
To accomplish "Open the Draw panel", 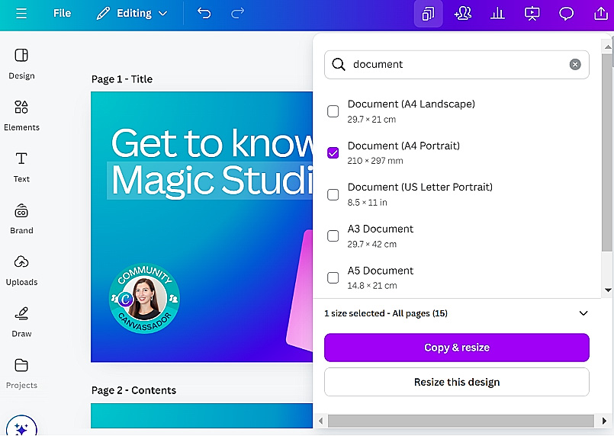I will point(21,322).
